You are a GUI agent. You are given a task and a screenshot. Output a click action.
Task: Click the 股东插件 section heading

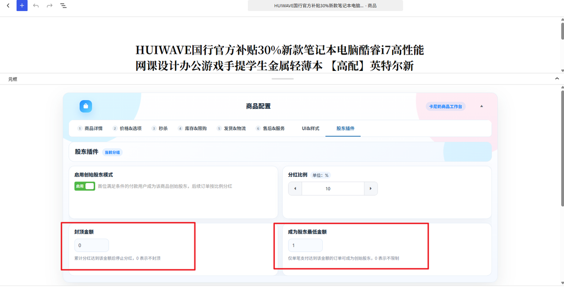point(86,152)
